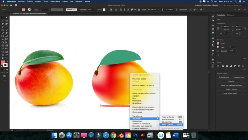
Task: Select the Hand tool
Action: [x=3, y=58]
